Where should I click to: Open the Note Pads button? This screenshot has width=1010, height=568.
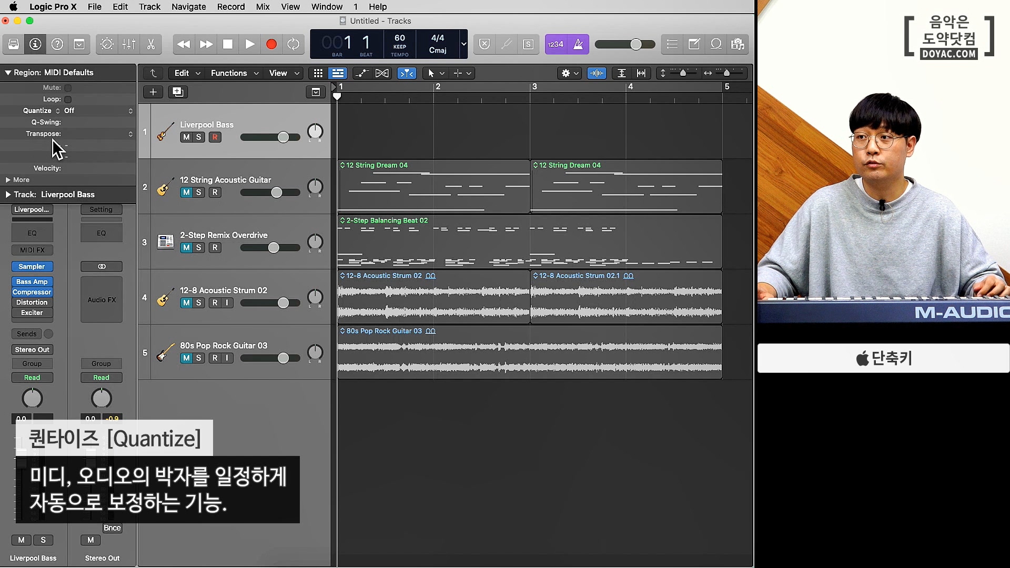click(x=694, y=44)
